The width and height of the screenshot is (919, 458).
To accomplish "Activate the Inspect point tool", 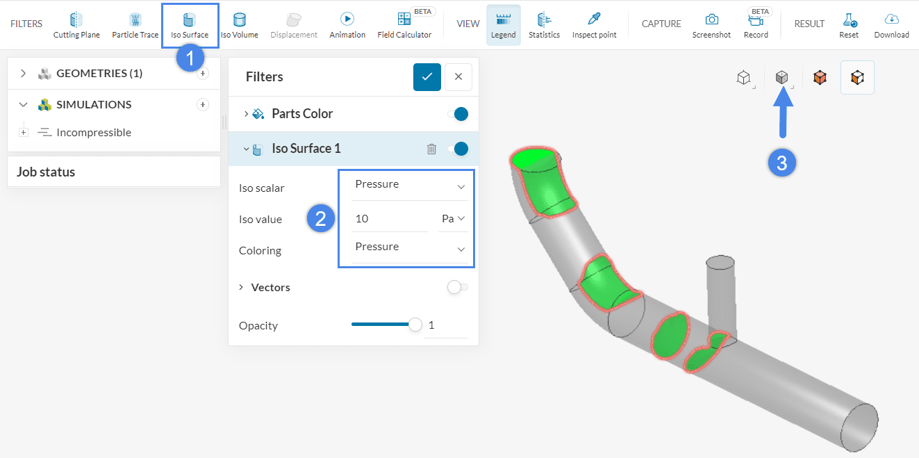I will [594, 24].
